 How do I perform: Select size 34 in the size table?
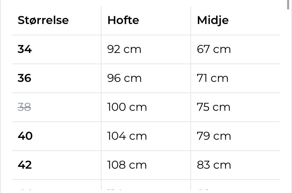pyautogui.click(x=25, y=49)
